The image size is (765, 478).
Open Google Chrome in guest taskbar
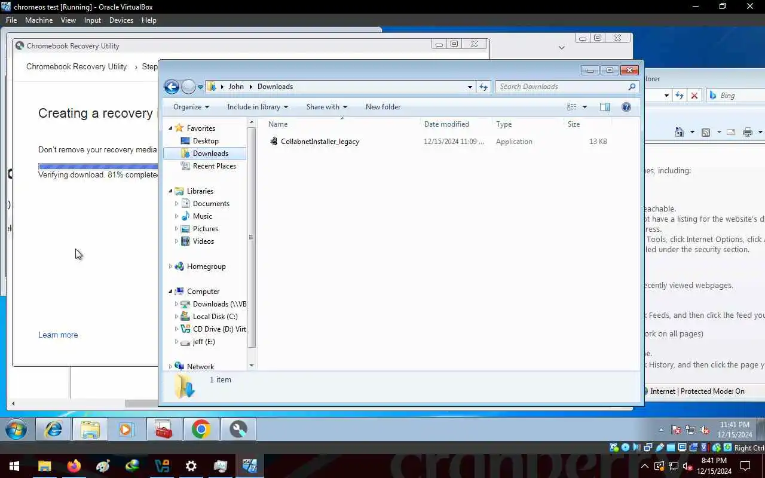pyautogui.click(x=201, y=430)
